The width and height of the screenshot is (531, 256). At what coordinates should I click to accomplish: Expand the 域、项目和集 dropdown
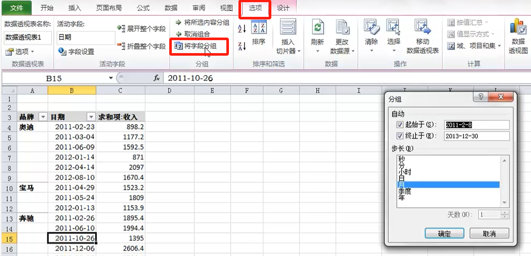pos(474,46)
